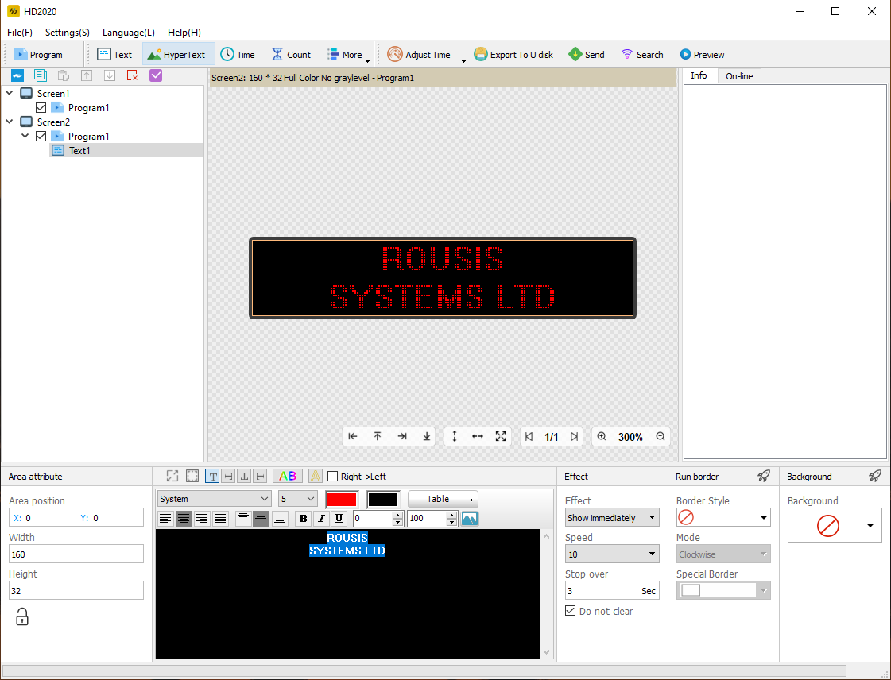Viewport: 891px width, 680px height.
Task: Click the copy icon above the tree
Action: pos(41,75)
